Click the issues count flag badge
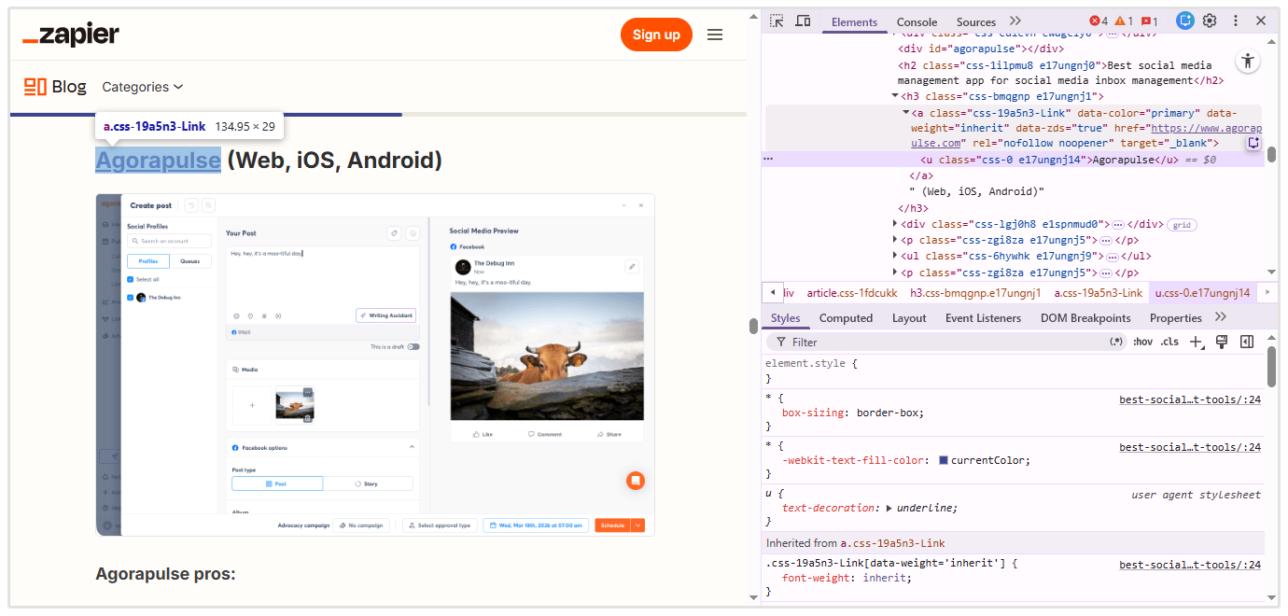Viewport: 1288px width, 616px height. (1149, 21)
